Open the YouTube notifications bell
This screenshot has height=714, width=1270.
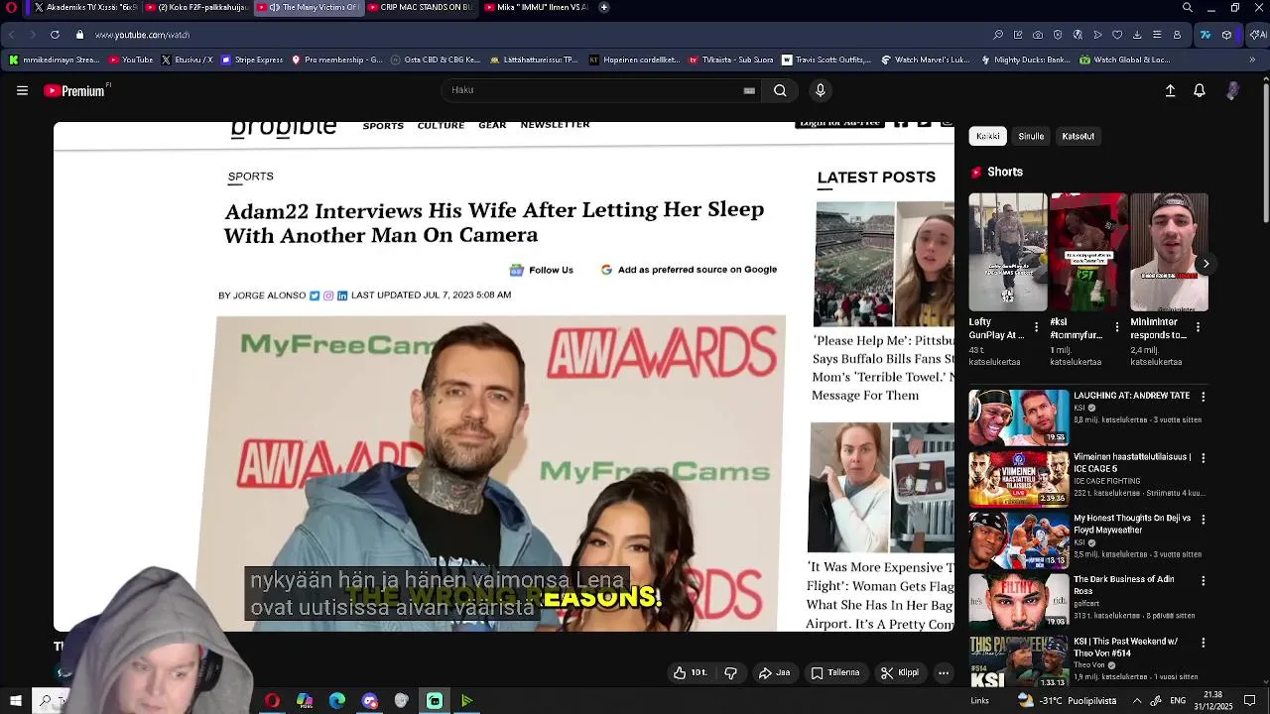[x=1200, y=90]
